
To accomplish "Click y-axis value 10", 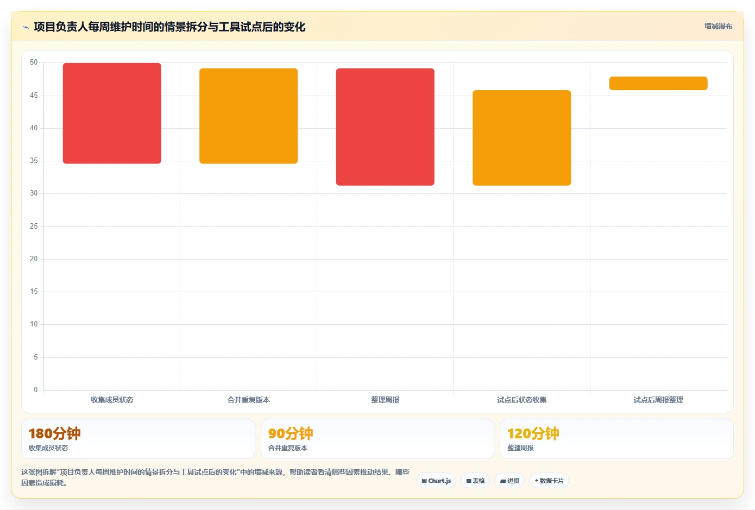I will [x=34, y=324].
